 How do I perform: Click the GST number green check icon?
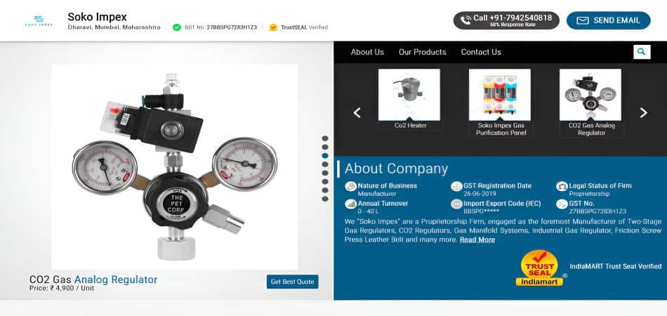point(176,27)
